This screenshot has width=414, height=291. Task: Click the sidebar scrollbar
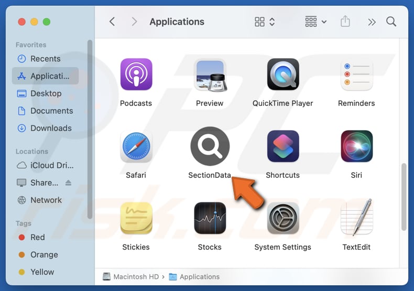tap(90, 130)
